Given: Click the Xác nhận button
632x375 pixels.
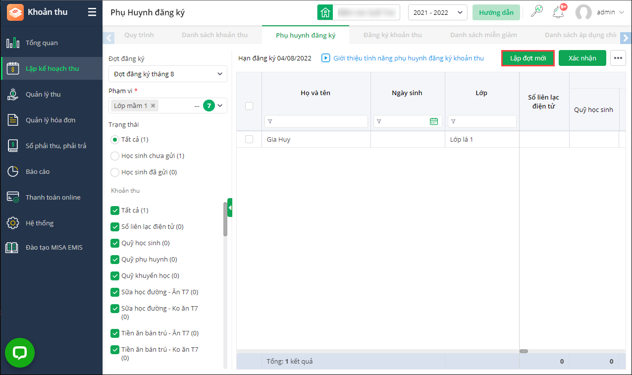Looking at the screenshot, I should pyautogui.click(x=582, y=58).
